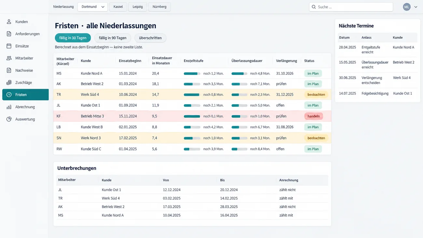Screen dimensions: 423x238
Task: Click 'zählt nicht' in the Unterbrechungen JL row
Action: pos(287,190)
